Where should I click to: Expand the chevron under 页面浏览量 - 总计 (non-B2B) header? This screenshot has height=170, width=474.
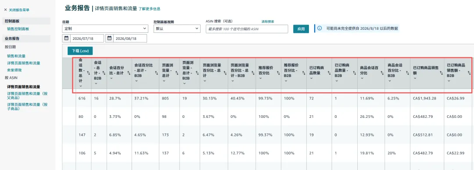pos(164,81)
